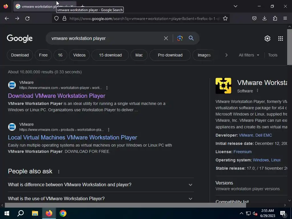List all tabs dropdown
The height and width of the screenshot is (219, 292).
235,6
